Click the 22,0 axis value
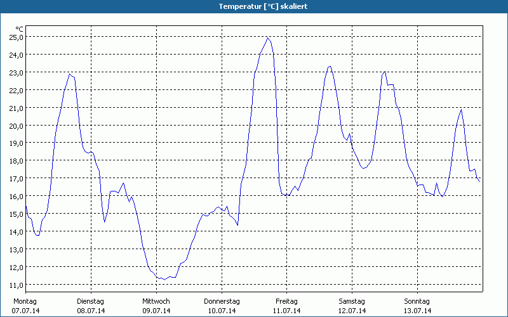The width and height of the screenshot is (508, 317). point(17,90)
